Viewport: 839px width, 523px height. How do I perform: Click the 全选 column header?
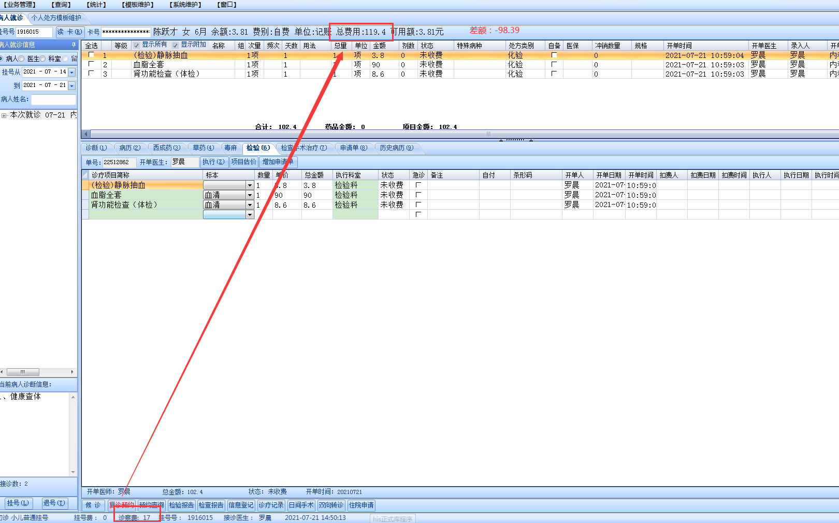point(92,46)
